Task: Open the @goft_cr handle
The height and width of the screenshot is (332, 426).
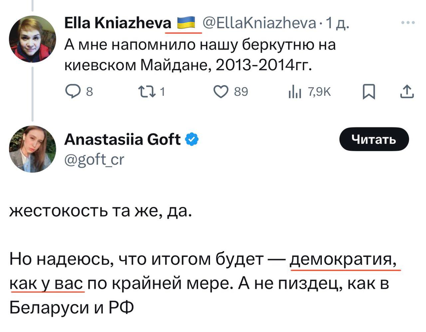Action: tap(94, 160)
